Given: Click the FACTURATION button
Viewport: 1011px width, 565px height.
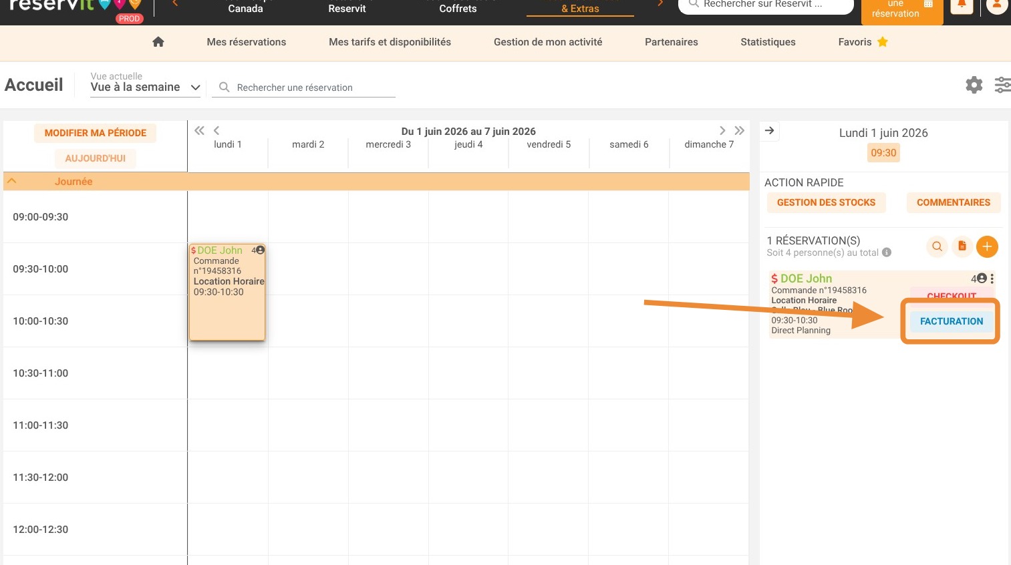Looking at the screenshot, I should click(952, 321).
